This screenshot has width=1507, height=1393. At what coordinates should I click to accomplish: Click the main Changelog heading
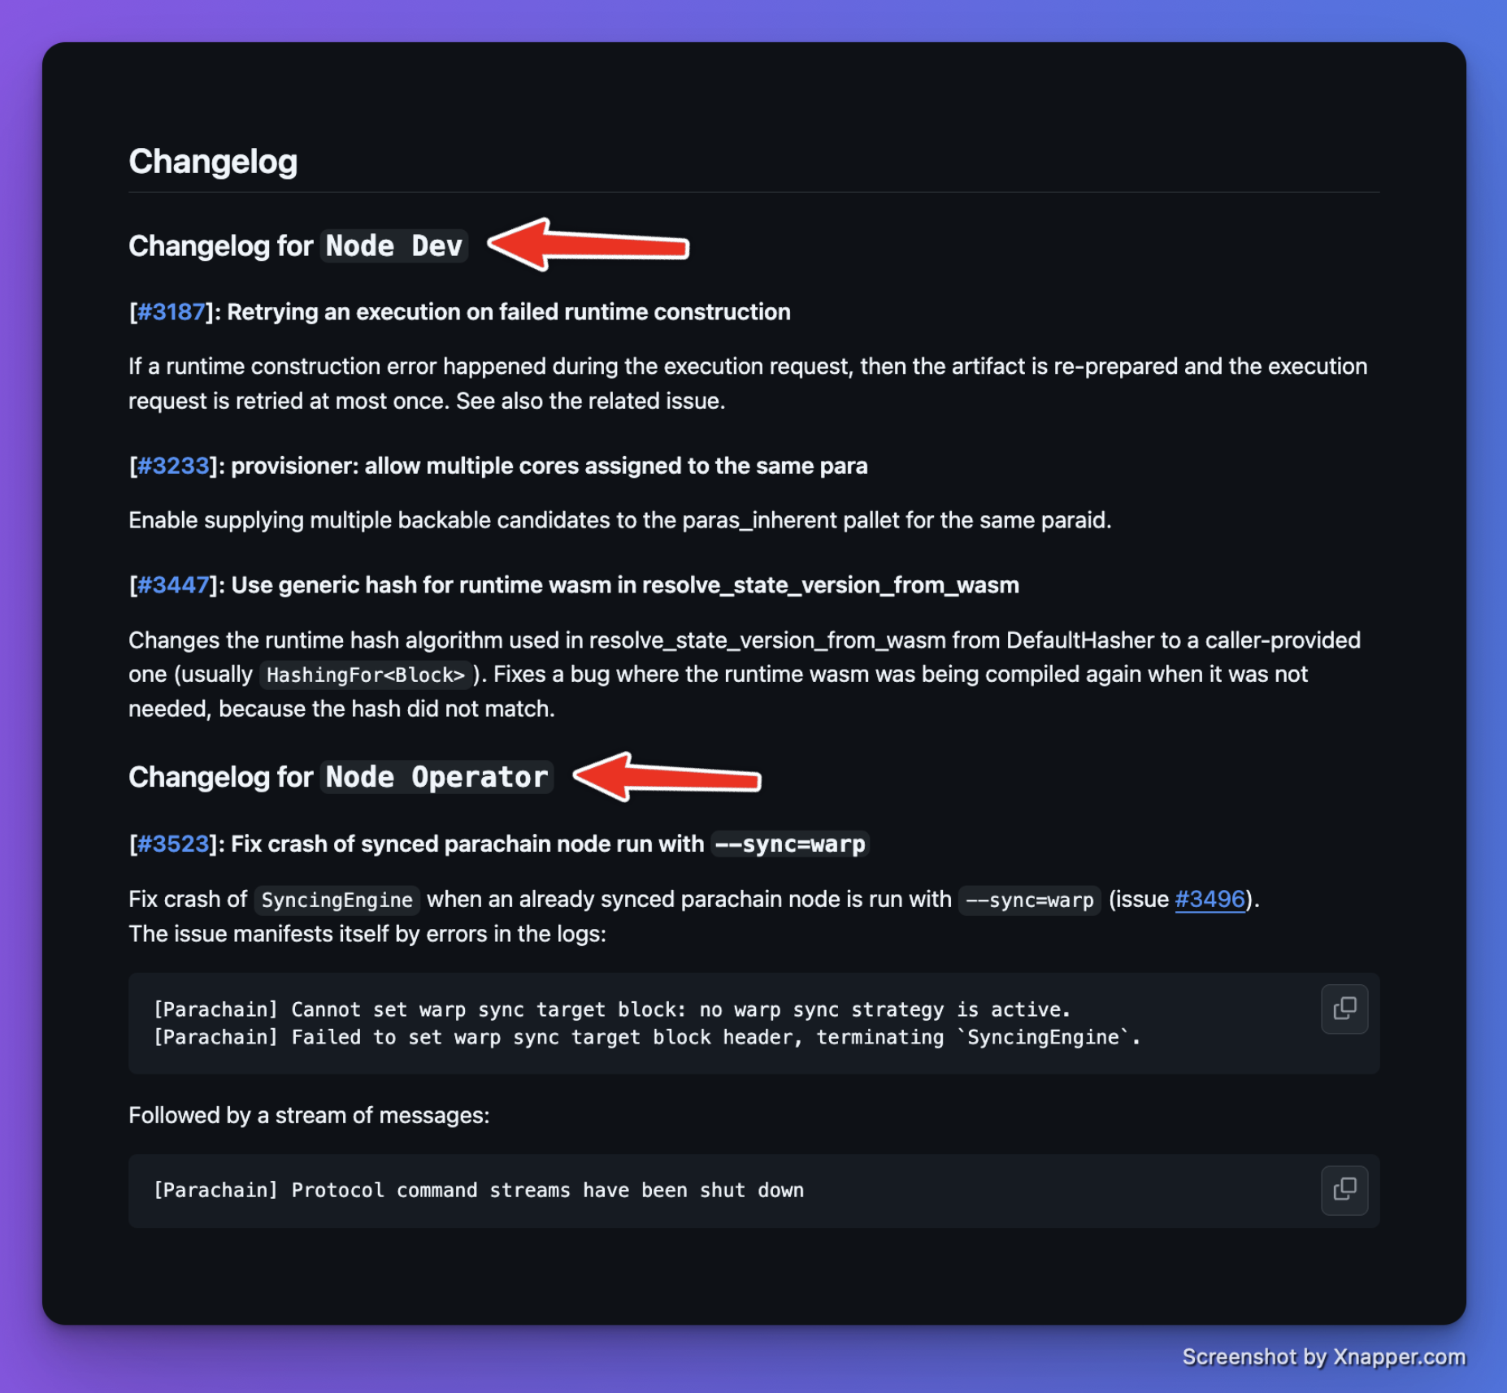213,161
